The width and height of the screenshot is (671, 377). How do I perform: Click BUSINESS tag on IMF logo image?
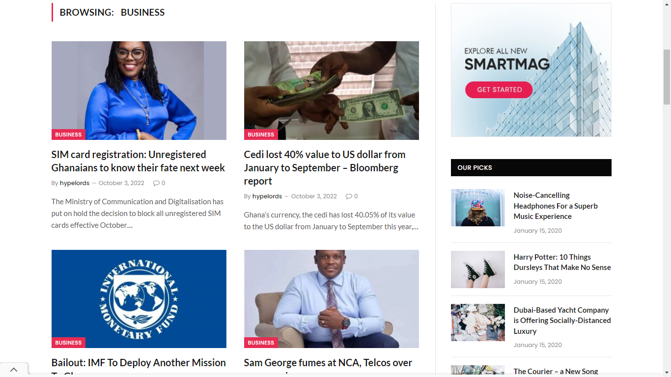(x=68, y=343)
